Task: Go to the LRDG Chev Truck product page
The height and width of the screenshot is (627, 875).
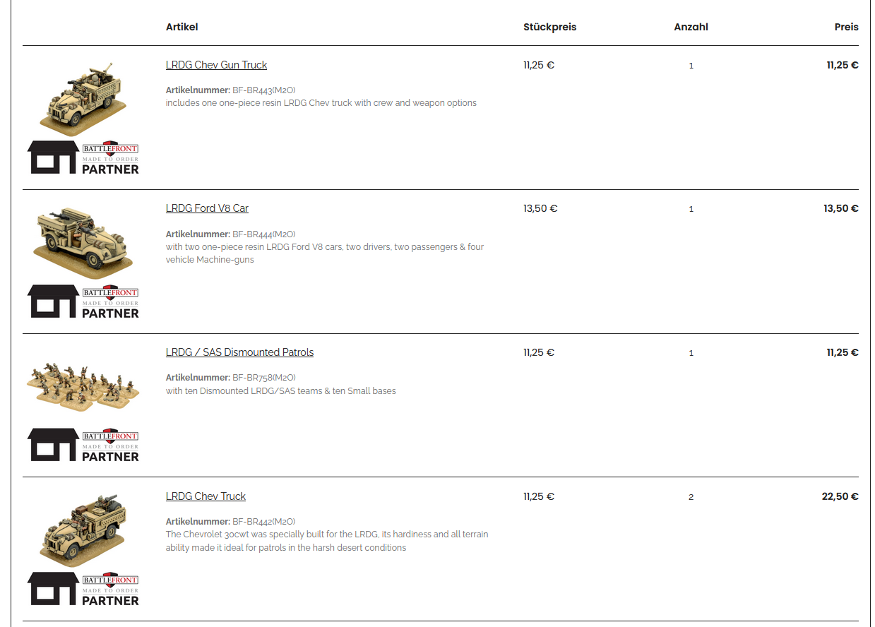Action: [206, 496]
